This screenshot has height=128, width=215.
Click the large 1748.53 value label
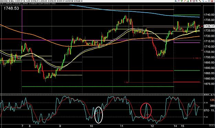click(11, 8)
